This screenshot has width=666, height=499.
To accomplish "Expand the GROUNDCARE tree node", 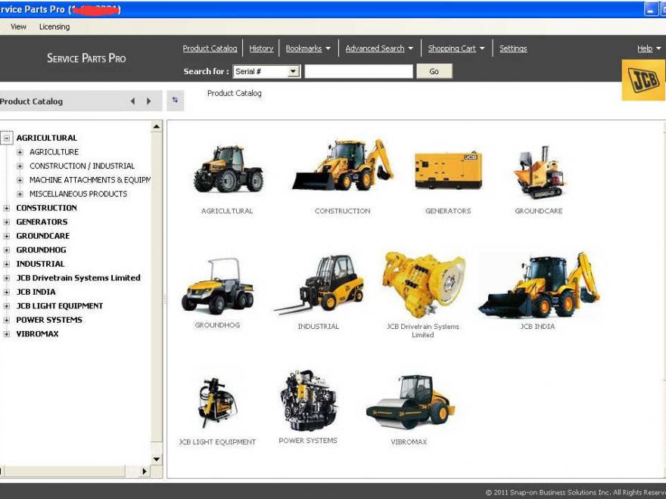I will pyautogui.click(x=6, y=236).
